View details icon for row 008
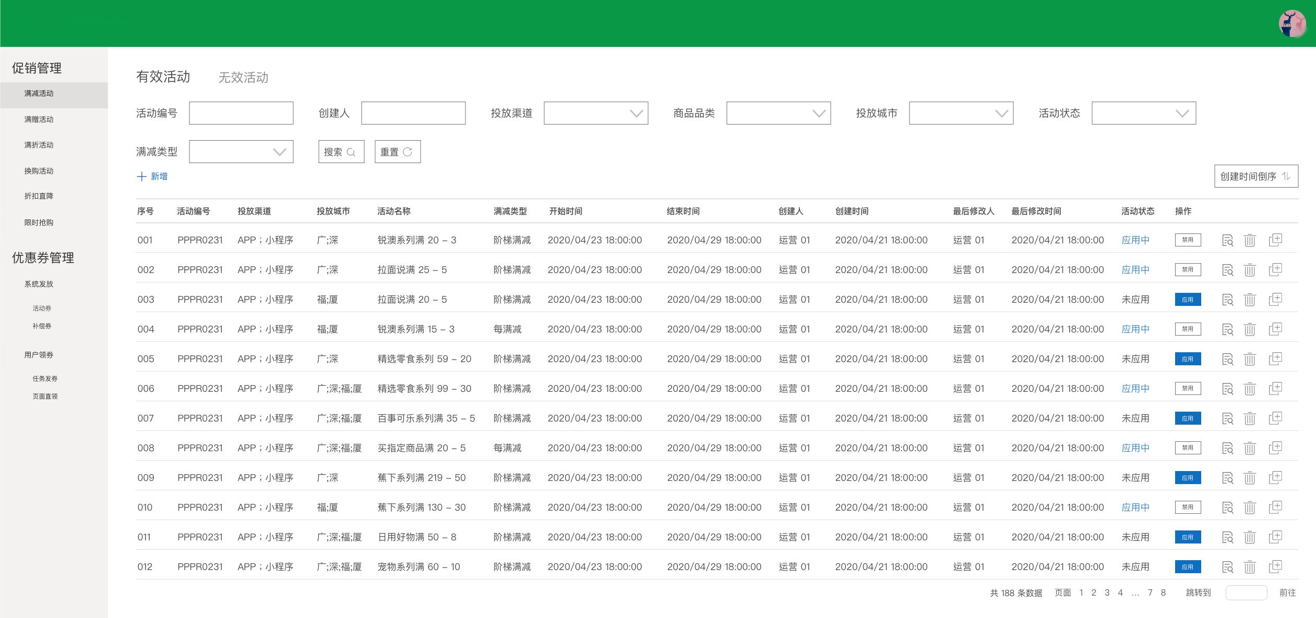Image resolution: width=1316 pixels, height=618 pixels. pyautogui.click(x=1228, y=448)
